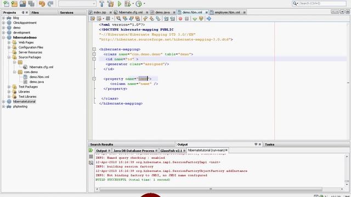This screenshot has height=197, width=351.
Task: Switch to Java DB Database Process tab
Action: click(134, 151)
